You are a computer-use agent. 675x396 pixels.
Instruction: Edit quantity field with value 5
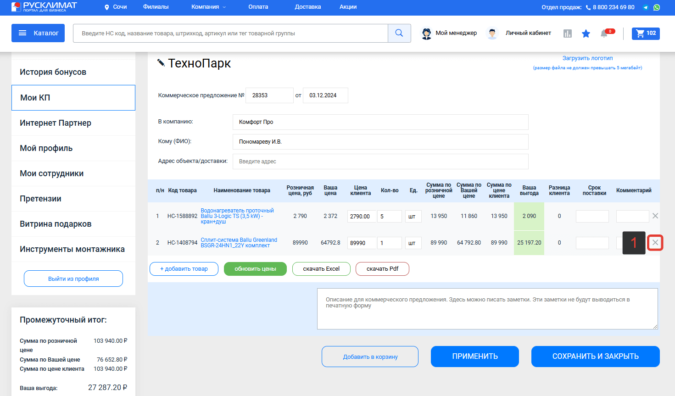tap(390, 216)
